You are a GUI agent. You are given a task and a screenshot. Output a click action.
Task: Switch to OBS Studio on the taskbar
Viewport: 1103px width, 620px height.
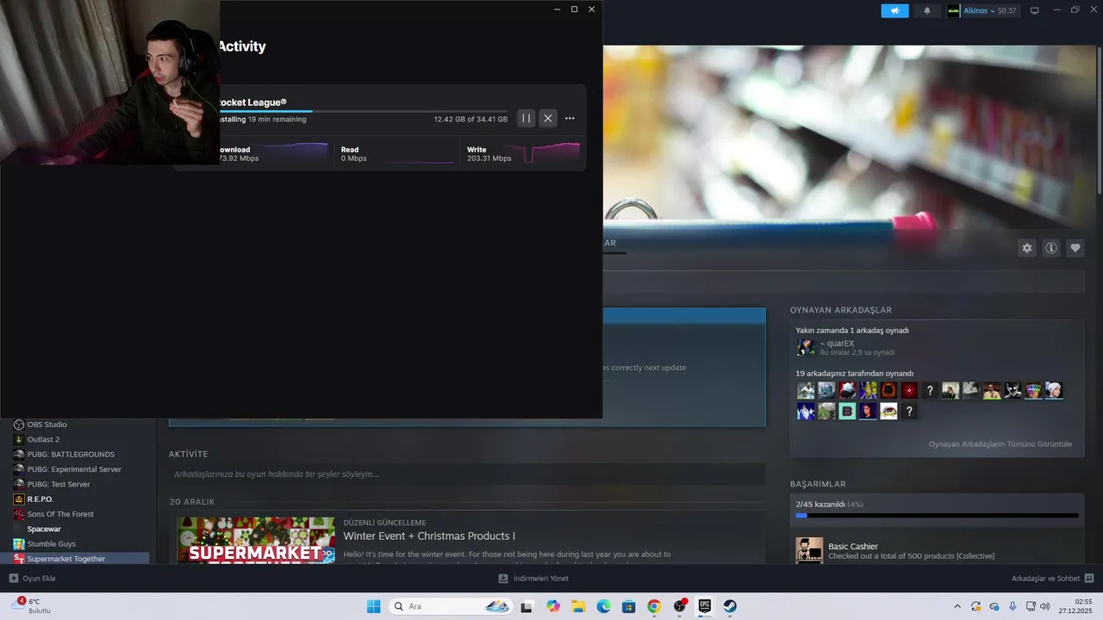(680, 606)
